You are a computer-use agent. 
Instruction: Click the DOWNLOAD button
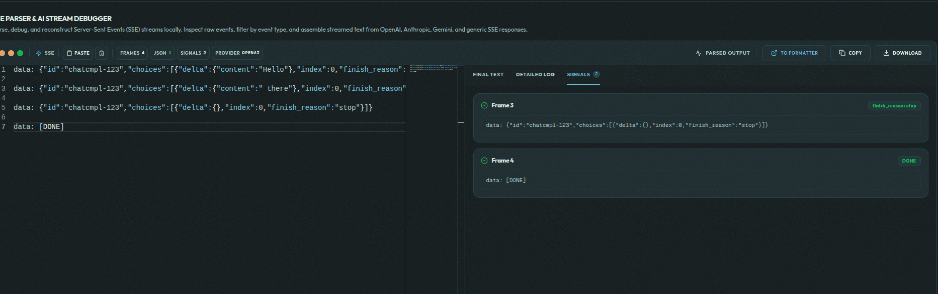tap(902, 53)
